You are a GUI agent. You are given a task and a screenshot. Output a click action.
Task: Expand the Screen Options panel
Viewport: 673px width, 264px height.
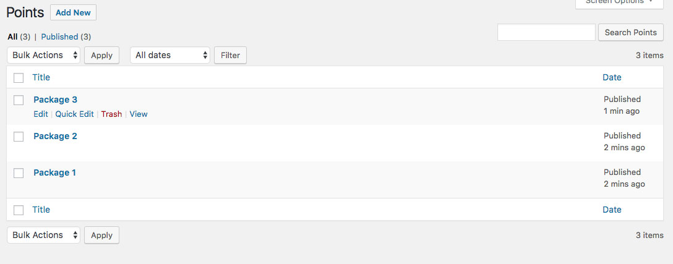pyautogui.click(x=619, y=2)
